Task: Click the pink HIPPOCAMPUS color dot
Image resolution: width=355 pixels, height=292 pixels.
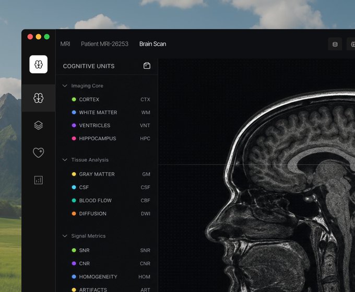Action: pos(74,138)
